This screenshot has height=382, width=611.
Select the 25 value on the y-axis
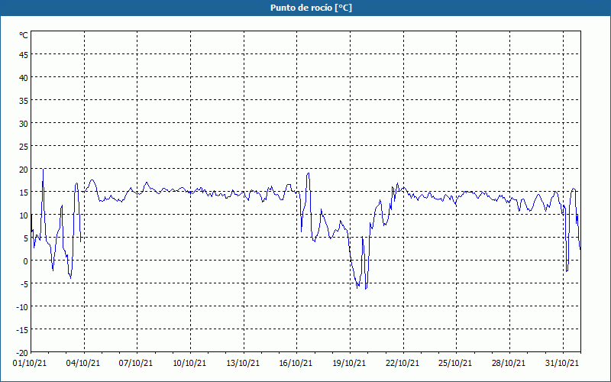click(24, 147)
